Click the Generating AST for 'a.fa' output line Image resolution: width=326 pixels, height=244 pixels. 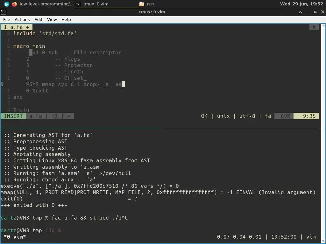tap(48, 135)
